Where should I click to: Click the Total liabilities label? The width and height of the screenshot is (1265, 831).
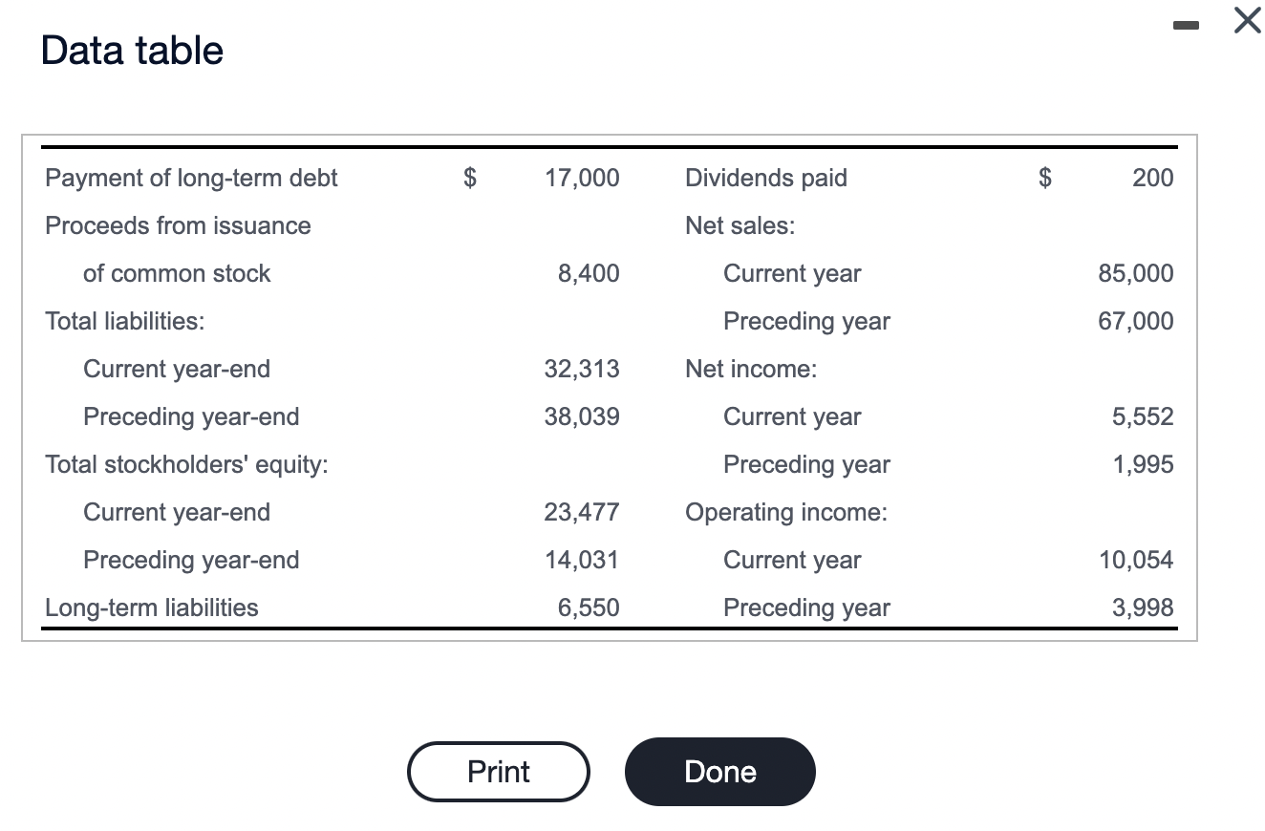pyautogui.click(x=124, y=321)
